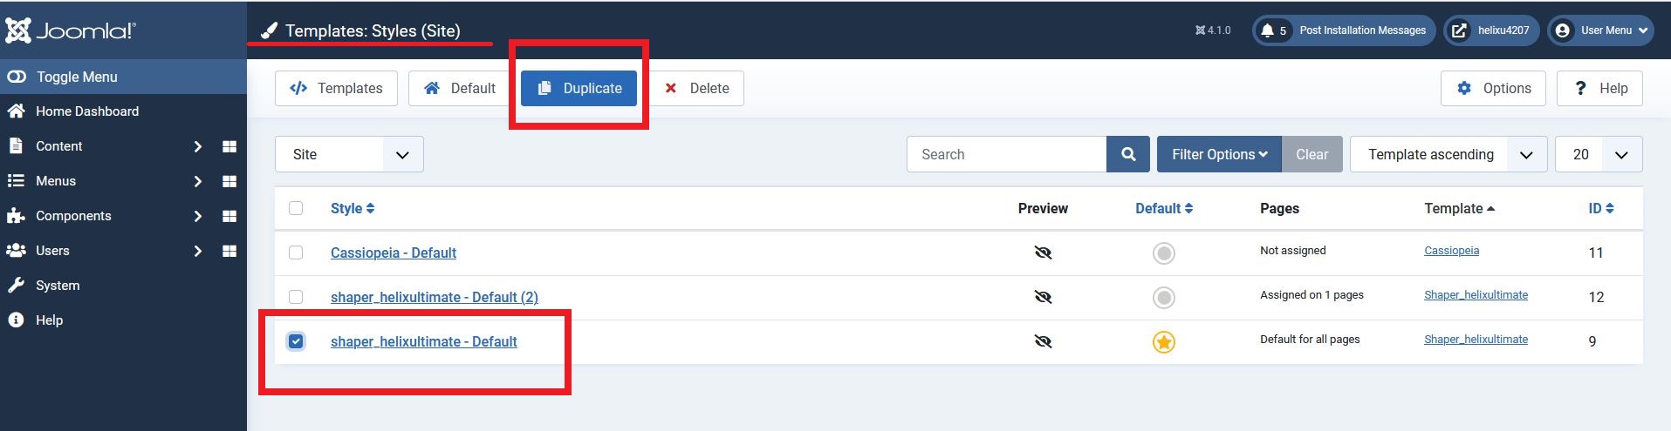Click the Components sidebar label
1671x431 pixels.
tap(73, 216)
